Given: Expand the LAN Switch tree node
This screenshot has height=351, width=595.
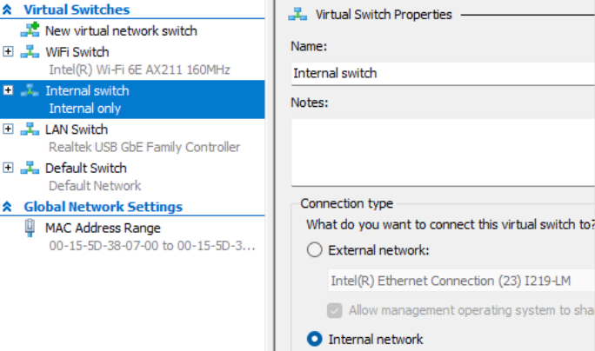Looking at the screenshot, I should (x=9, y=129).
